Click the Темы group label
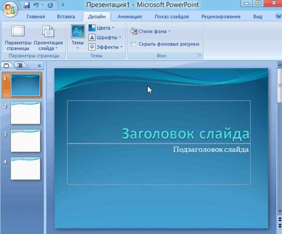The height and width of the screenshot is (234, 282). coord(96,56)
